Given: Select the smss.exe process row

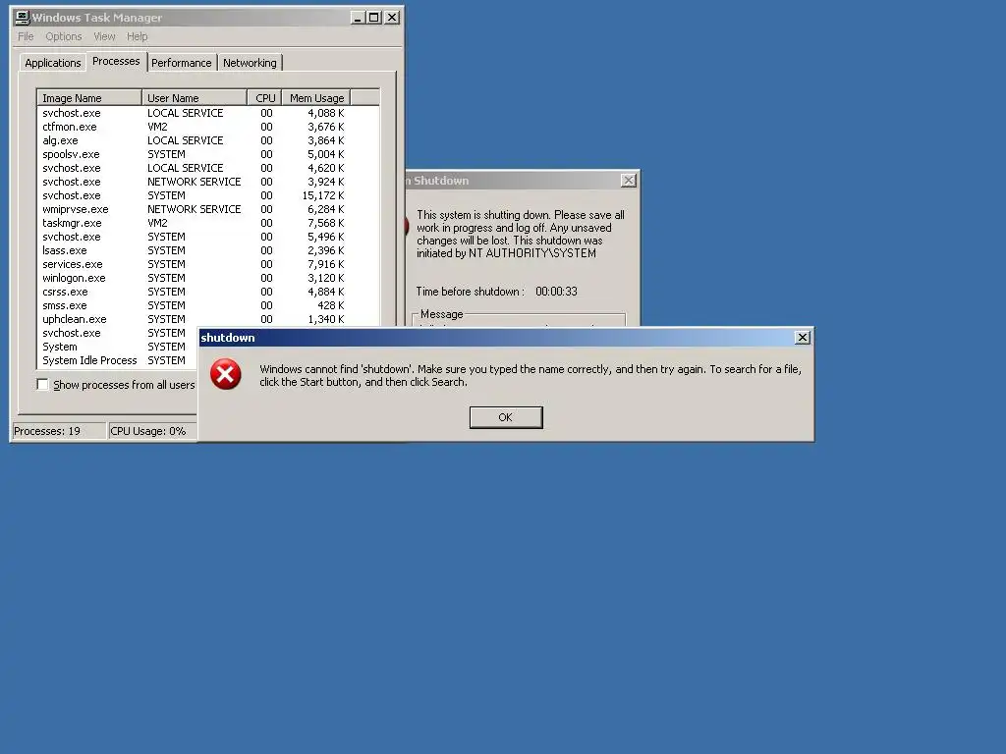Looking at the screenshot, I should point(194,306).
